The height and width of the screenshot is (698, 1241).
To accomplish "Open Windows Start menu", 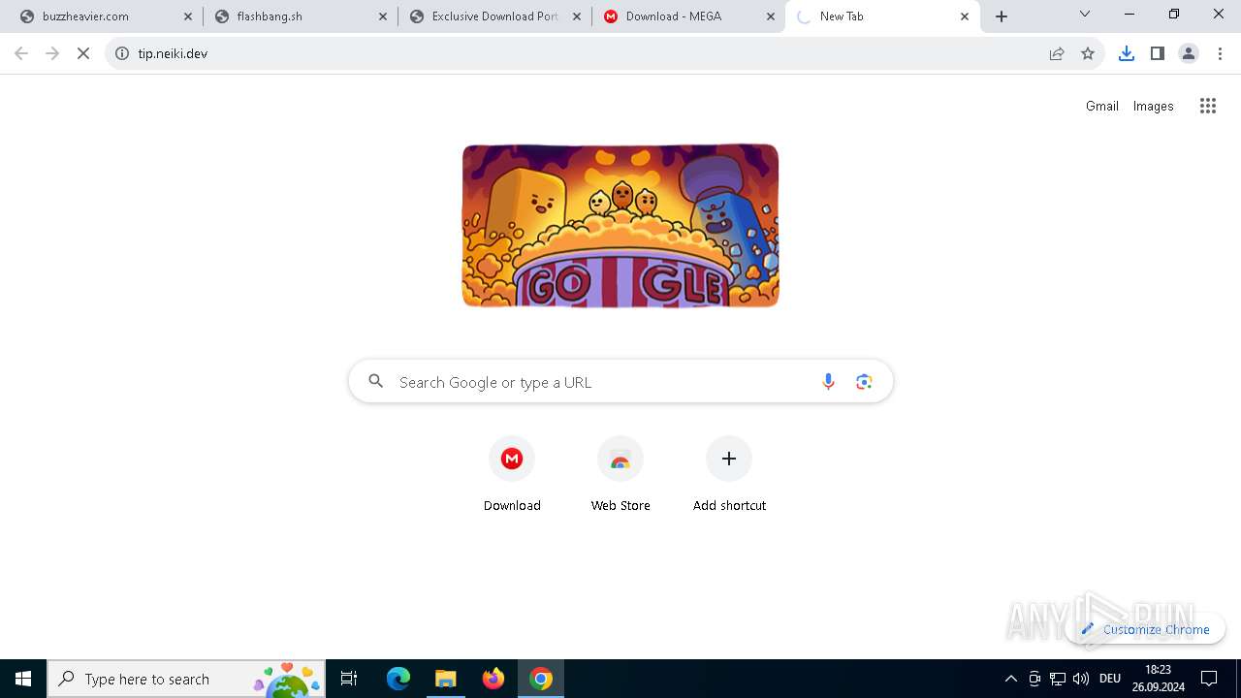I will pos(23,679).
